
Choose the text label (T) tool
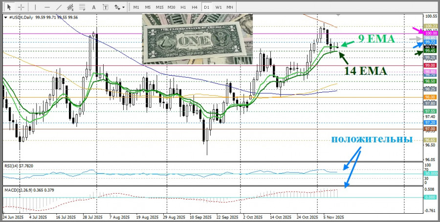point(106,7)
